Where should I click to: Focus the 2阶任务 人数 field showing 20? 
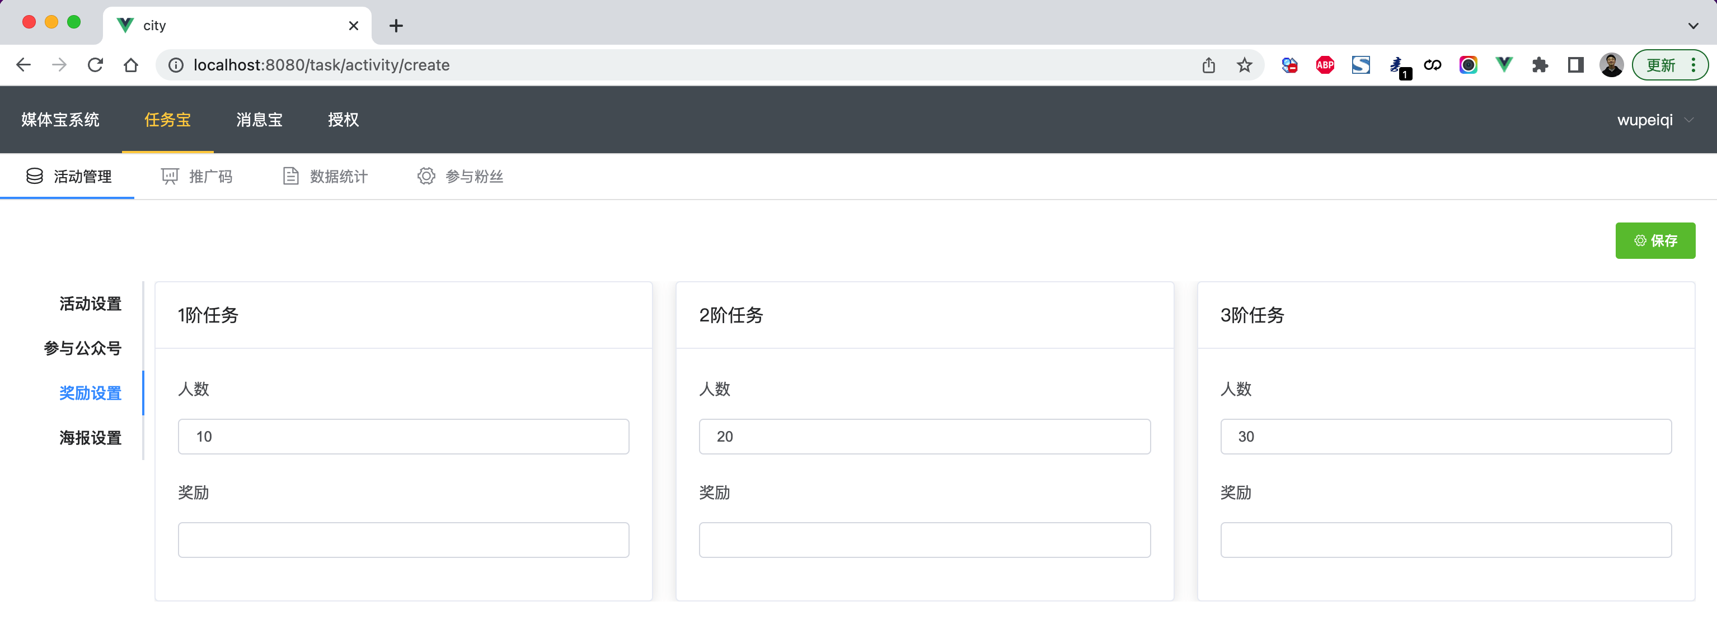924,436
